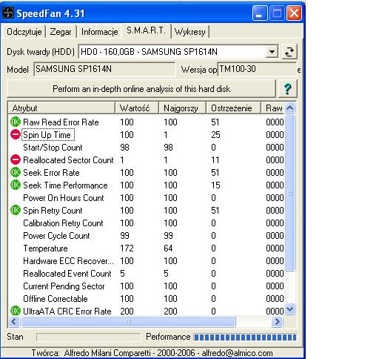Go to the Informacje tab
Screen dimensions: 379x359
(x=99, y=32)
